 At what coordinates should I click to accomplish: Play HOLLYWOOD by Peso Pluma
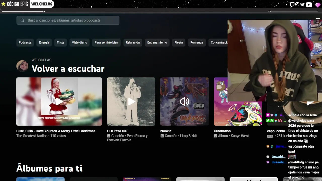click(131, 102)
